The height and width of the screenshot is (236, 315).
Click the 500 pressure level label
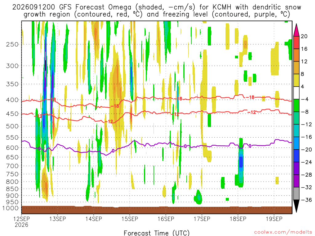click(12, 126)
